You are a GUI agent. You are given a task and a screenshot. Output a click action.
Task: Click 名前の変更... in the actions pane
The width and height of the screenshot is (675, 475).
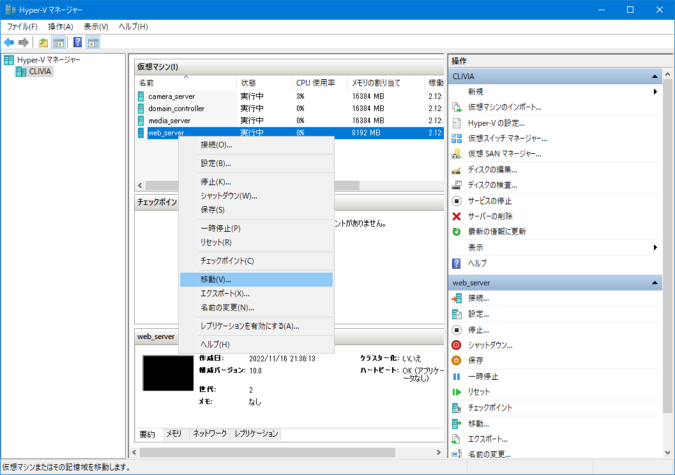pyautogui.click(x=489, y=454)
